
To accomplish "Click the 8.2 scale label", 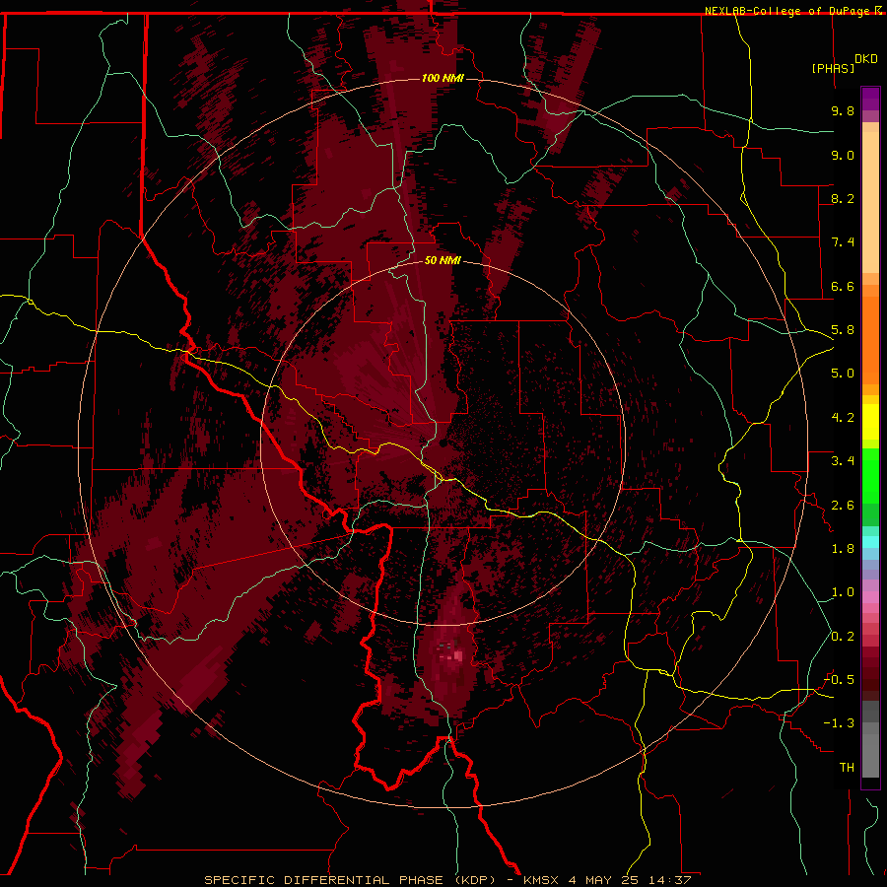I will click(x=843, y=198).
